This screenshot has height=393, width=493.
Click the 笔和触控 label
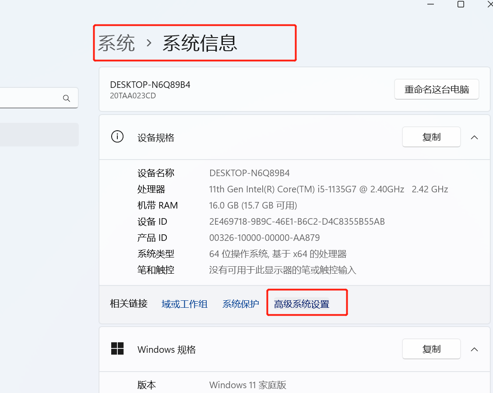(x=155, y=270)
